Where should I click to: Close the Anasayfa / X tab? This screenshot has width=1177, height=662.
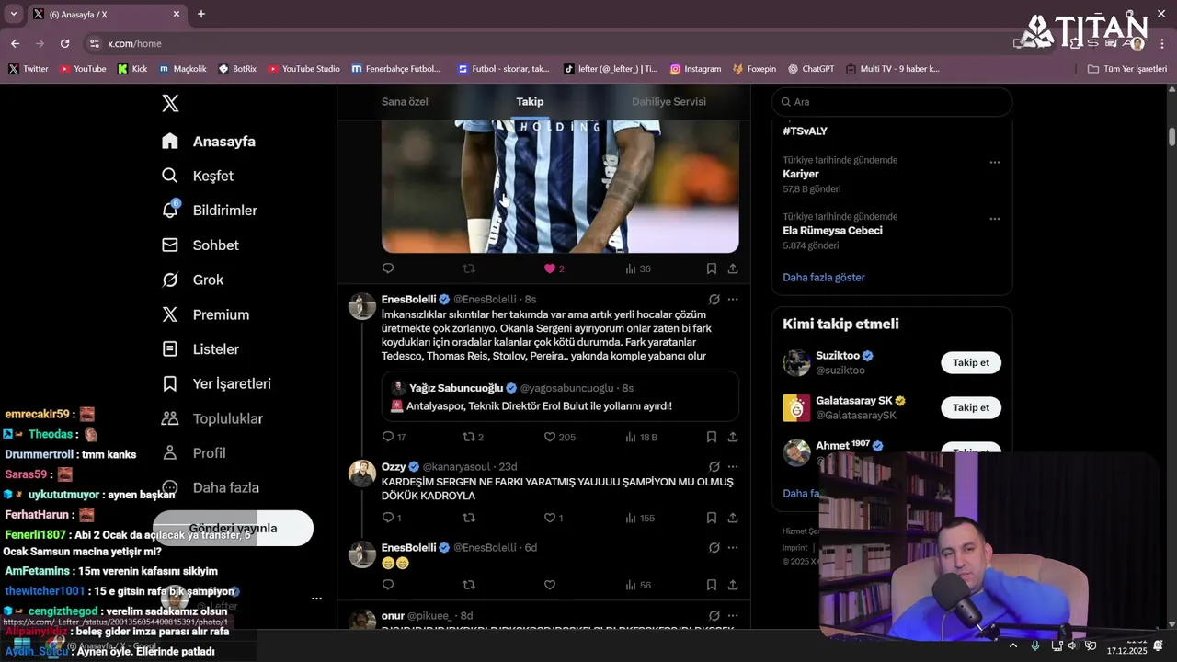coord(177,15)
